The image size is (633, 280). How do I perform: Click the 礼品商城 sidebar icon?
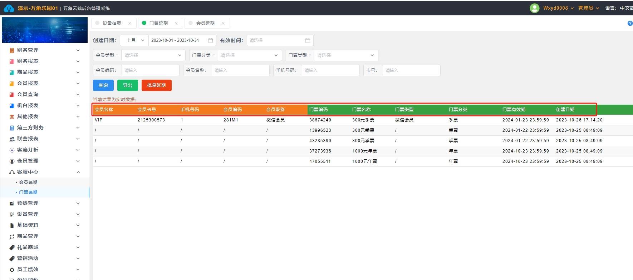coord(12,247)
